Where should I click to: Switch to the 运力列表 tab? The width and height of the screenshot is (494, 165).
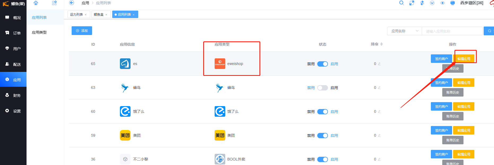pyautogui.click(x=76, y=15)
